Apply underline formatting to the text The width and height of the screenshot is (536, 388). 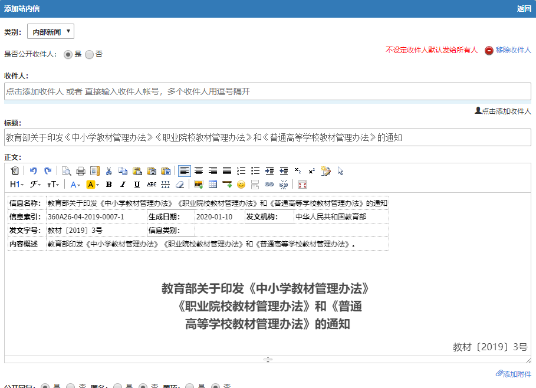pos(138,185)
